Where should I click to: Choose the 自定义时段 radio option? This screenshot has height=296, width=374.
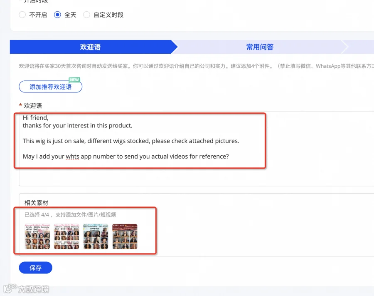coord(86,15)
